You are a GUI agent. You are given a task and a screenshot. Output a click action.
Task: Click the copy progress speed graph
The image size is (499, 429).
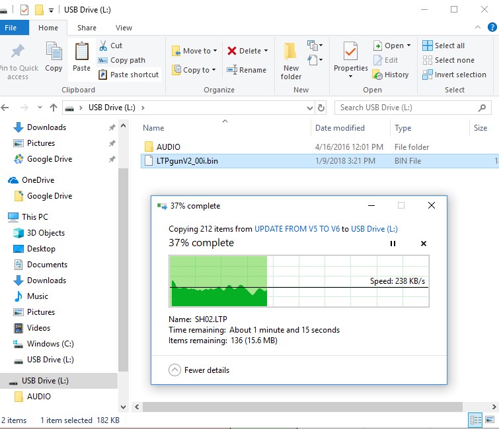[299, 281]
